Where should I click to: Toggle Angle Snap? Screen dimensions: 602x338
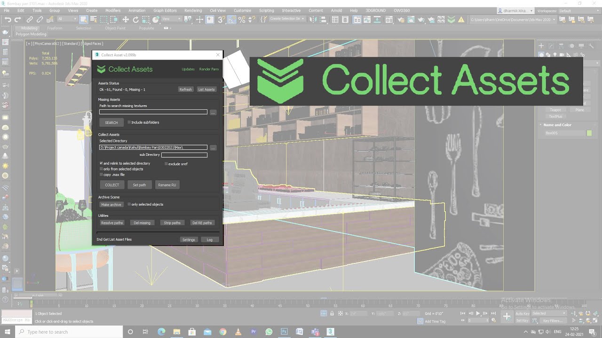pyautogui.click(x=232, y=19)
